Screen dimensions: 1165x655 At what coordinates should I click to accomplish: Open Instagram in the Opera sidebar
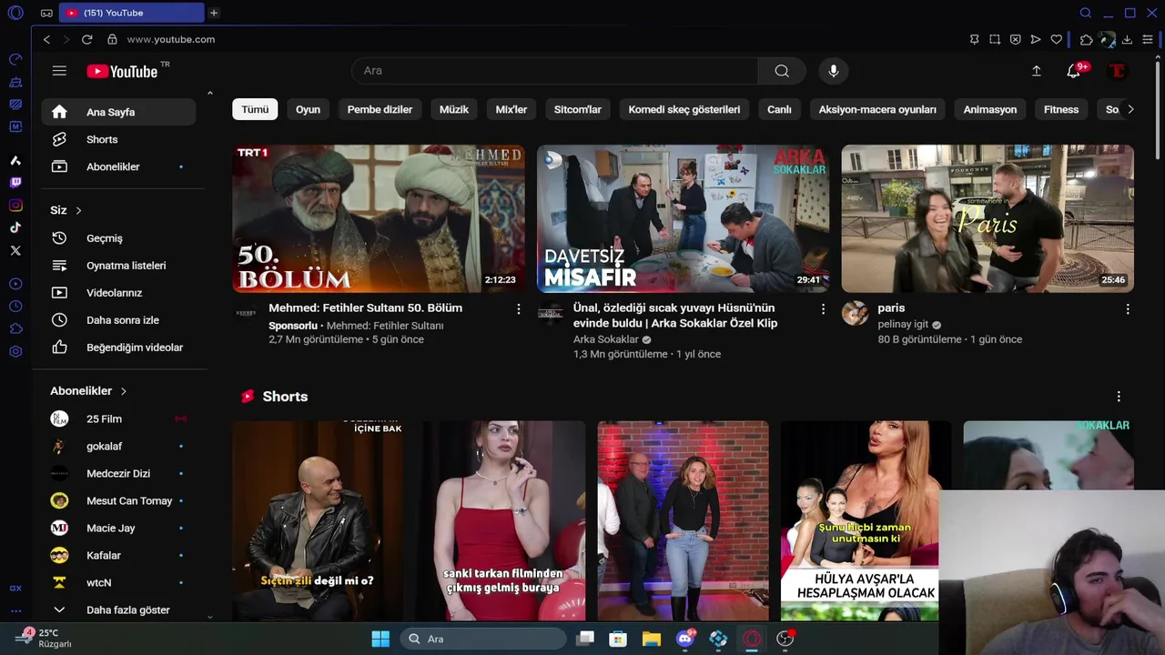[x=15, y=206]
